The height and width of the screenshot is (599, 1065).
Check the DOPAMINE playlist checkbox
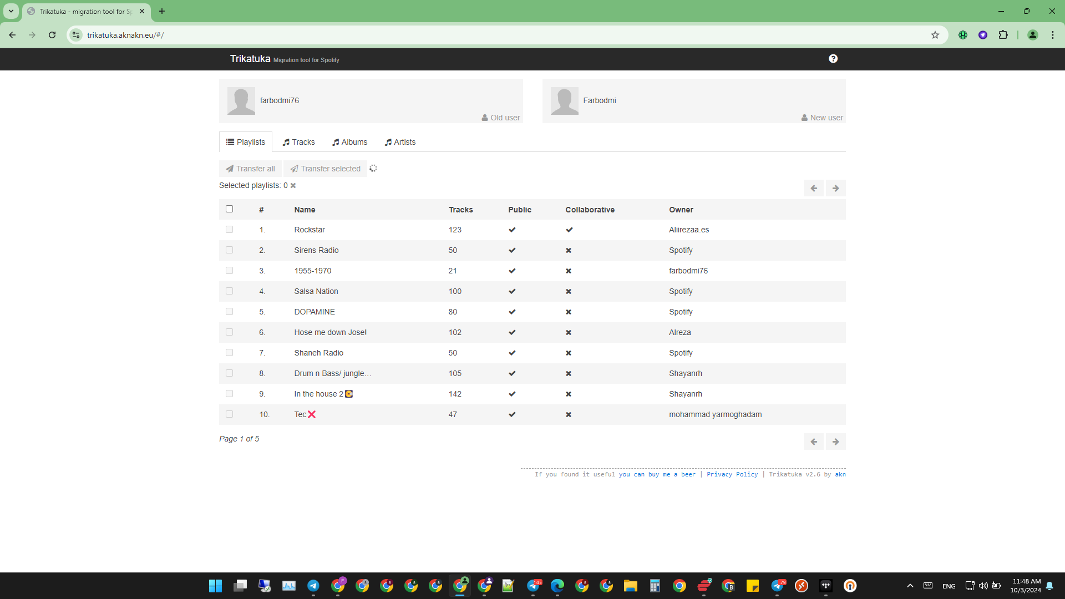[x=229, y=312]
